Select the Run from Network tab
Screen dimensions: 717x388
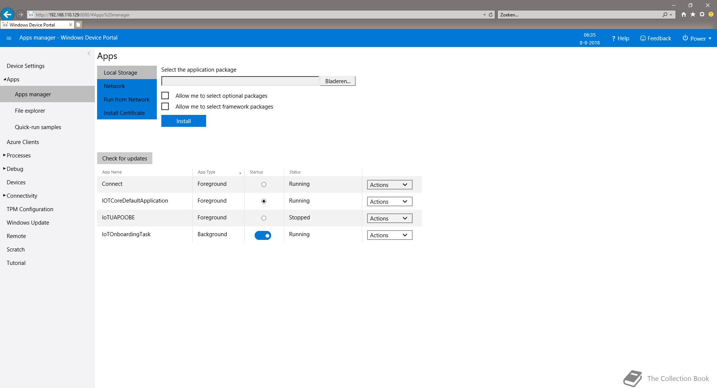tap(127, 99)
